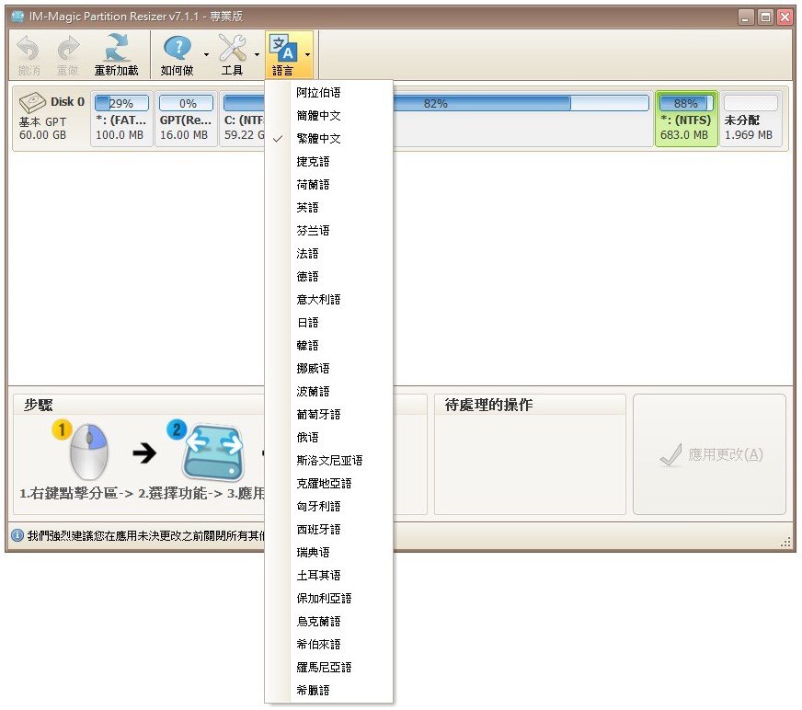Choose Hebrew (希伯來語) language
802x710 pixels.
coord(329,645)
